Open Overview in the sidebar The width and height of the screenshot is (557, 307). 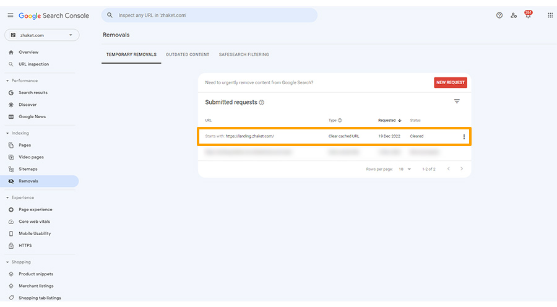click(x=28, y=52)
